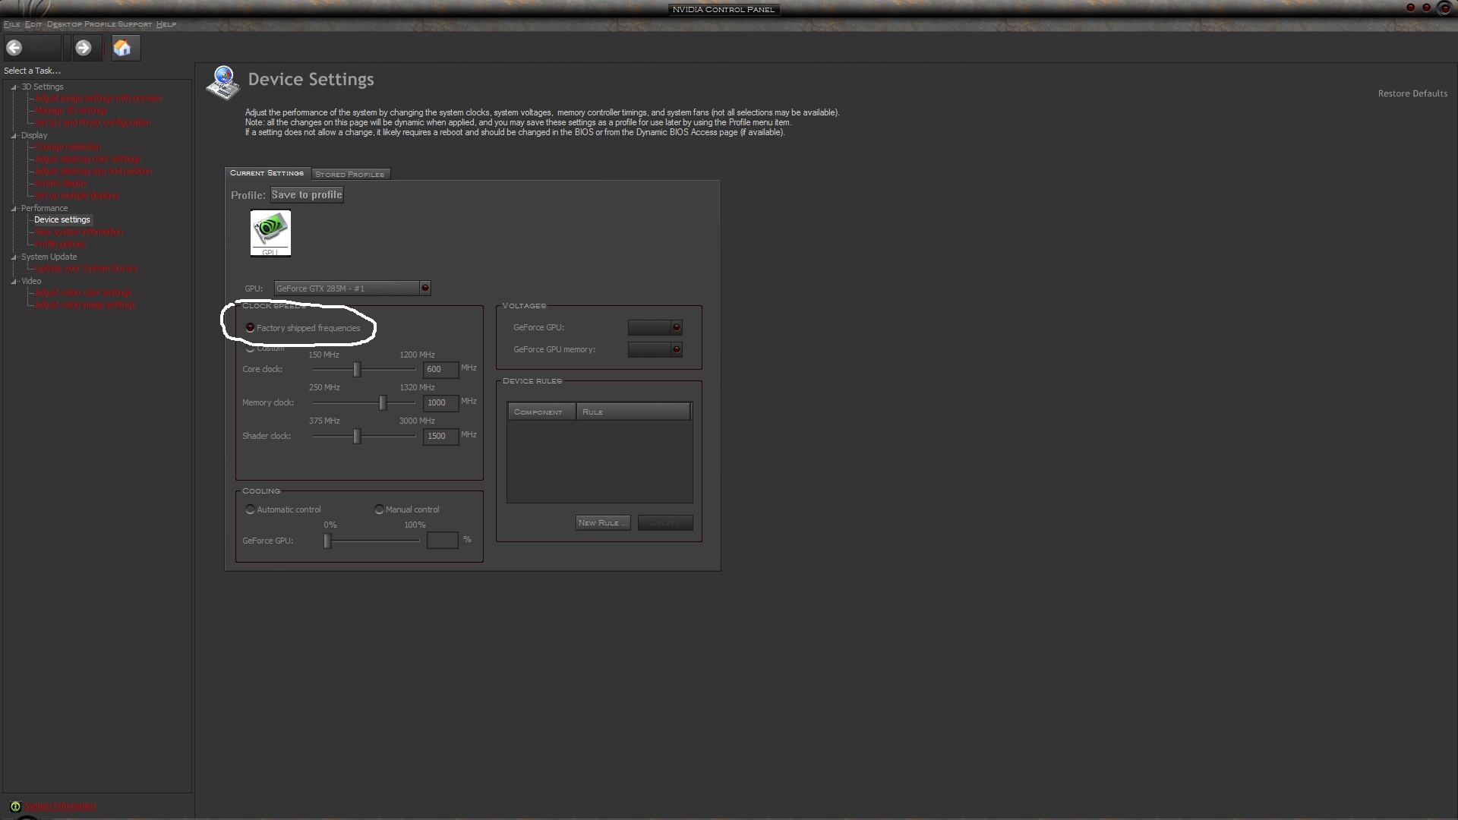This screenshot has height=820, width=1458.
Task: Click Save to profile button
Action: 307,195
